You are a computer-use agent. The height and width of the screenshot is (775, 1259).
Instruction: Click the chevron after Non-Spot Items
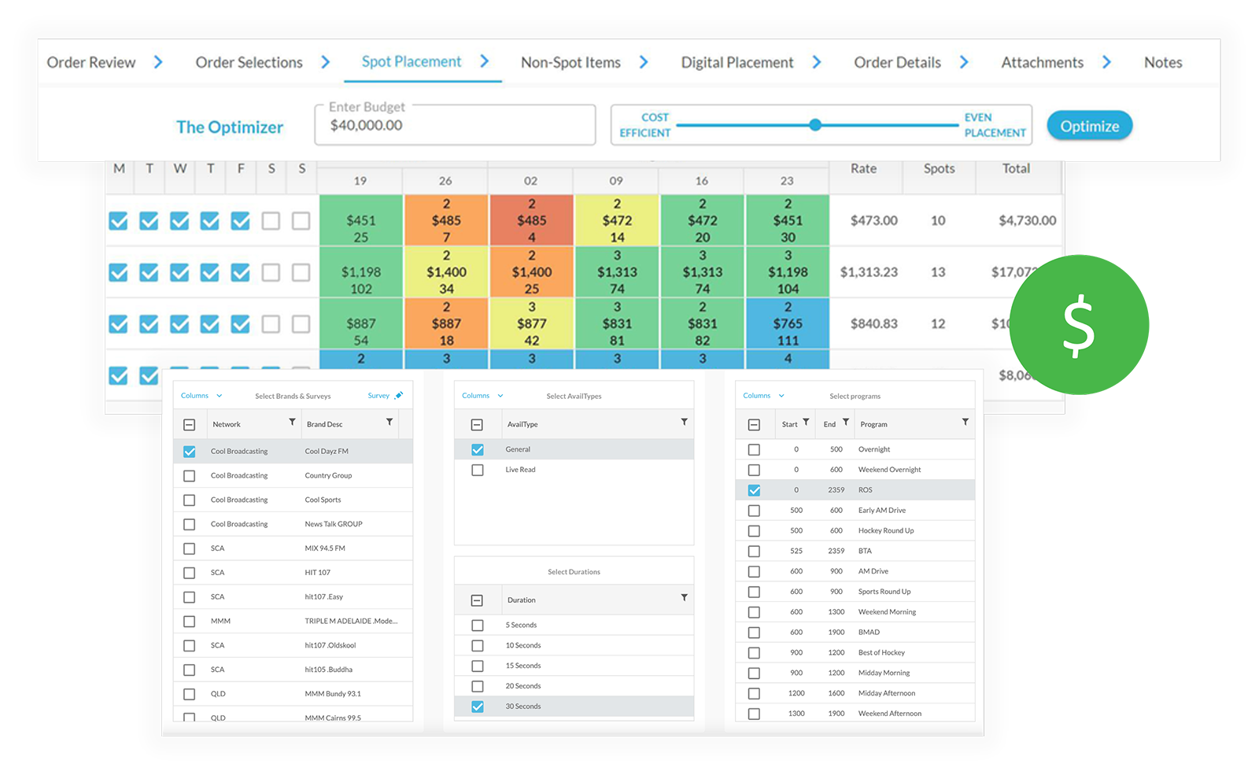(644, 61)
